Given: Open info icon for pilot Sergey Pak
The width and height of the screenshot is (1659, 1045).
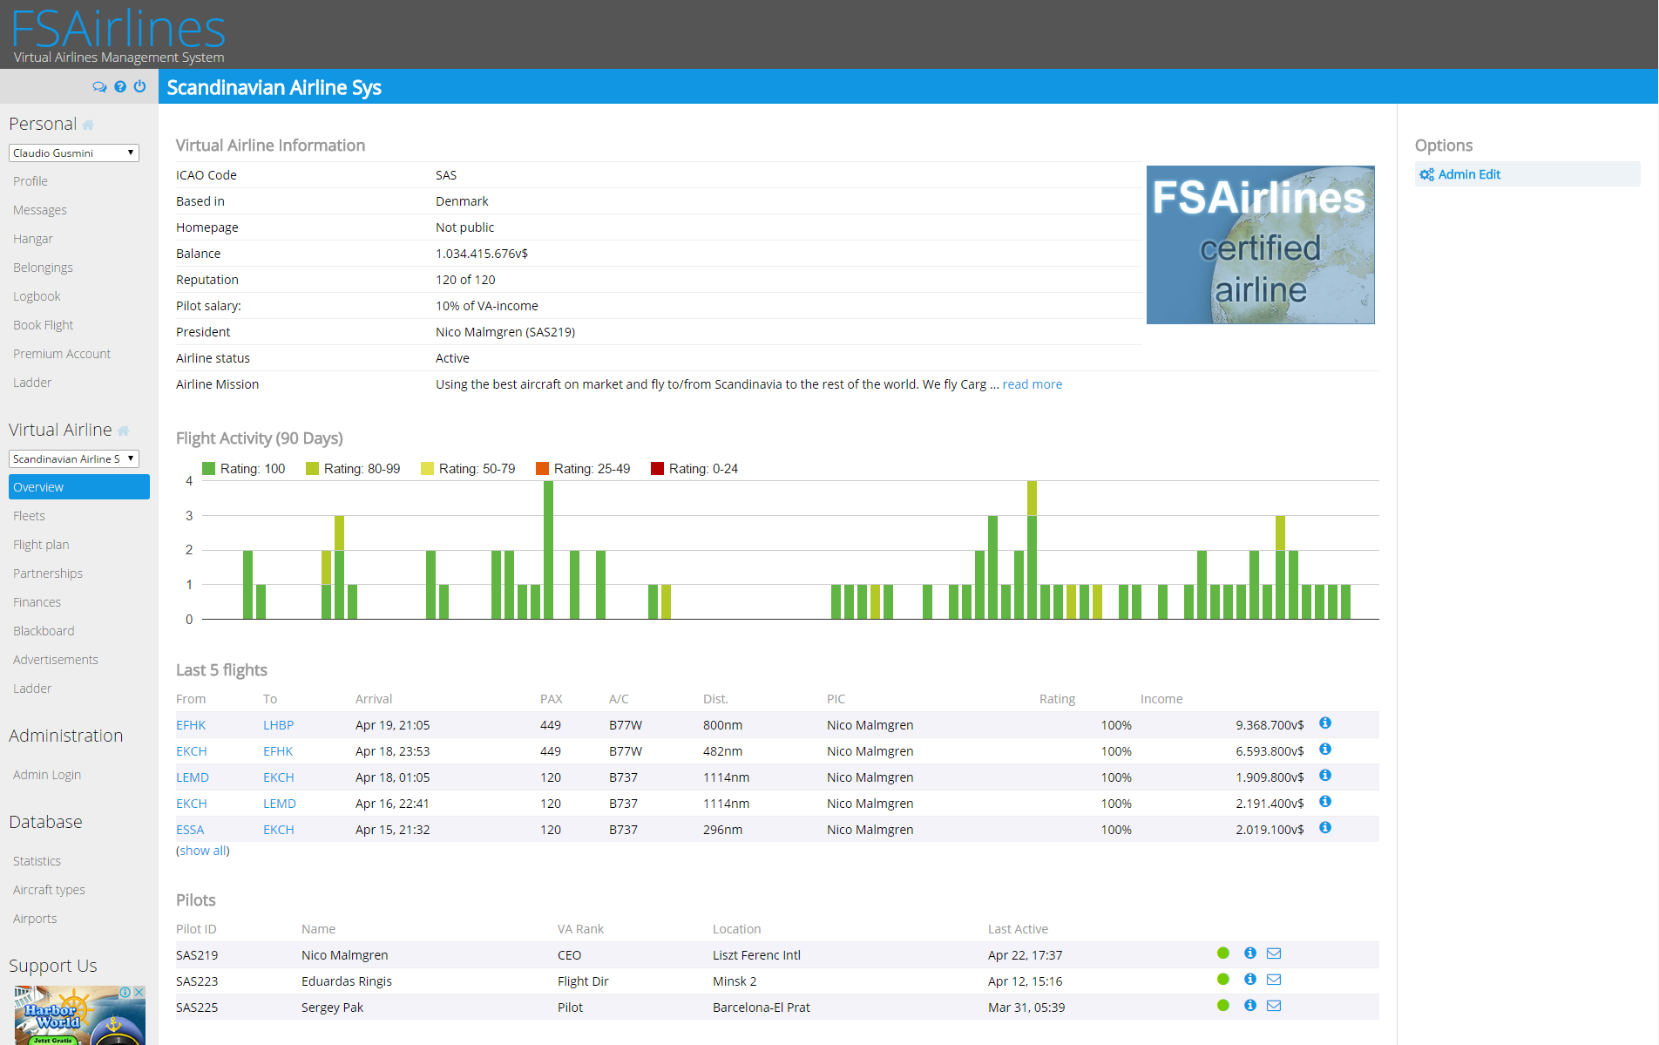Looking at the screenshot, I should click(1249, 1006).
